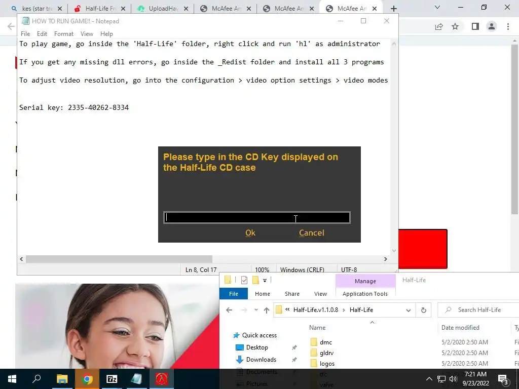The image size is (519, 389).
Task: Open Explorer File tab
Action: [233, 294]
